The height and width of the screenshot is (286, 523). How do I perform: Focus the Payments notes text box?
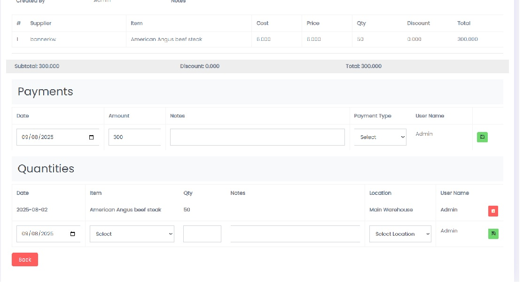(x=257, y=137)
